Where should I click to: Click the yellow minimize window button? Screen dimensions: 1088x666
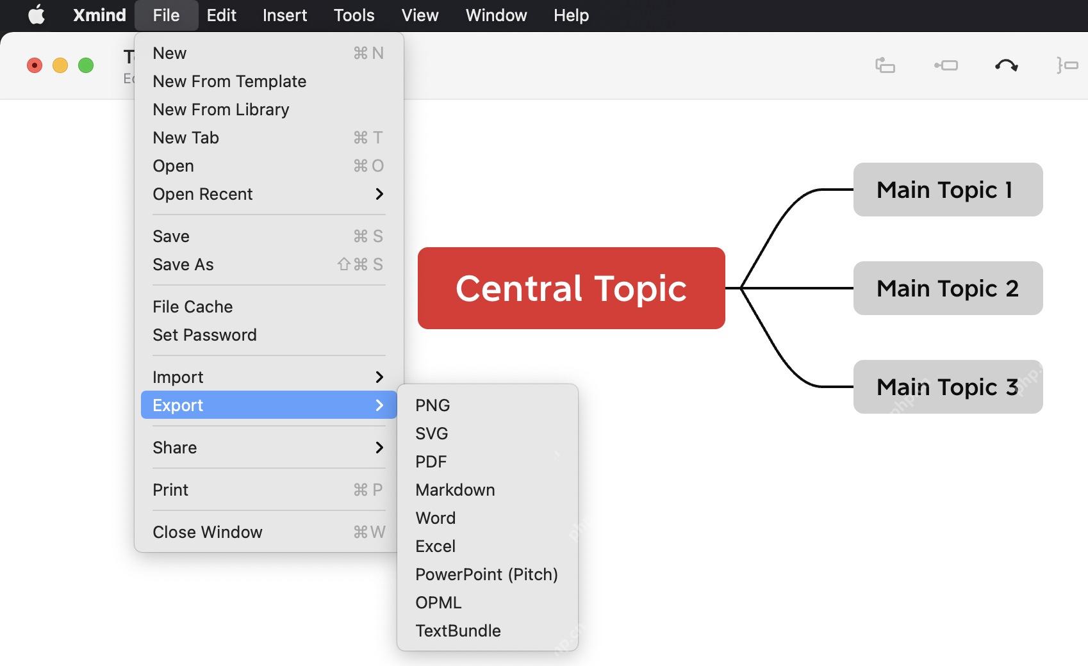(x=60, y=65)
